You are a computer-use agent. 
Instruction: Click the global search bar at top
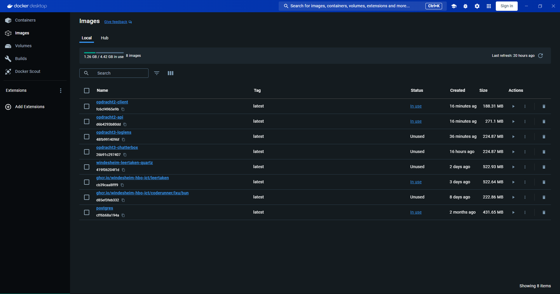click(x=362, y=6)
